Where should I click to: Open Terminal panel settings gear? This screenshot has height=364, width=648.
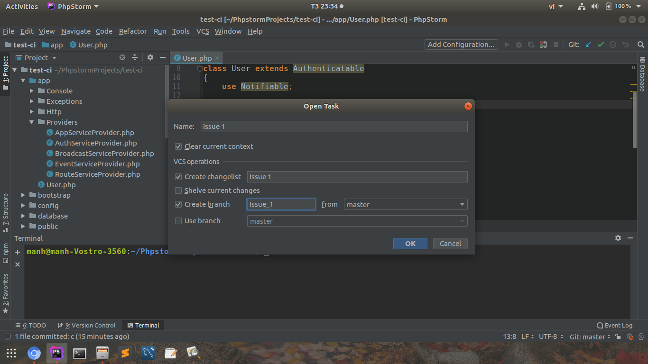click(618, 238)
